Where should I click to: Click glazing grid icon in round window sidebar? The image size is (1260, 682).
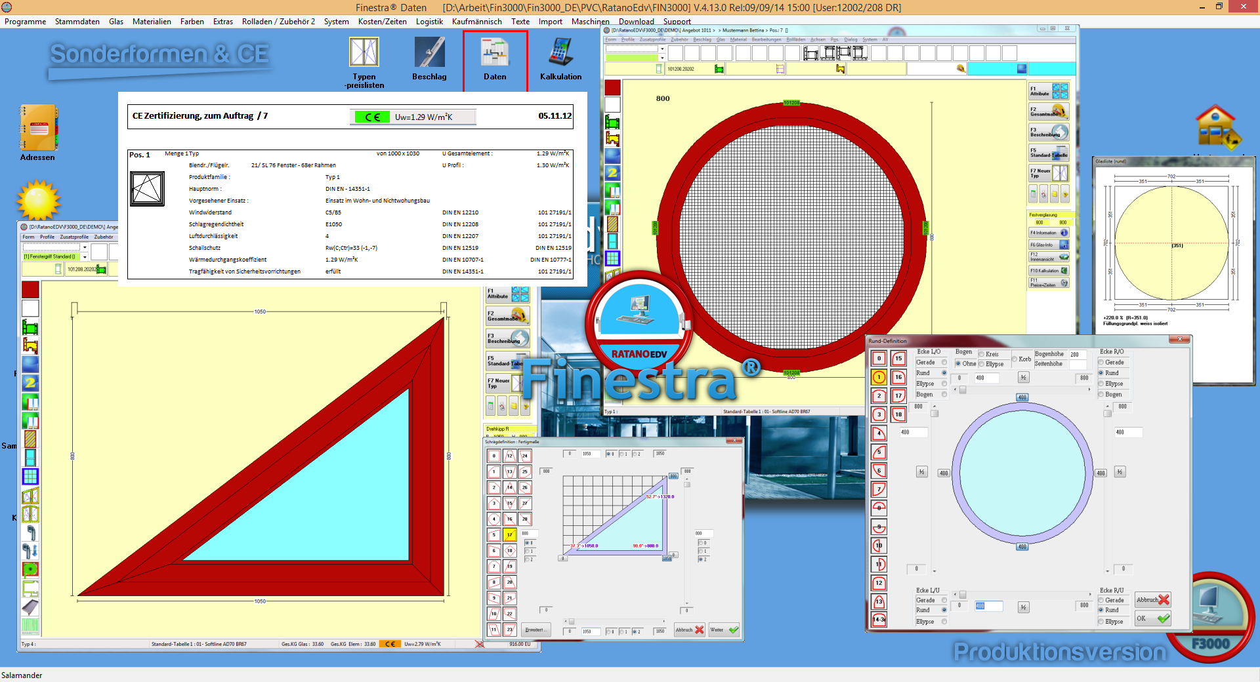(x=612, y=258)
